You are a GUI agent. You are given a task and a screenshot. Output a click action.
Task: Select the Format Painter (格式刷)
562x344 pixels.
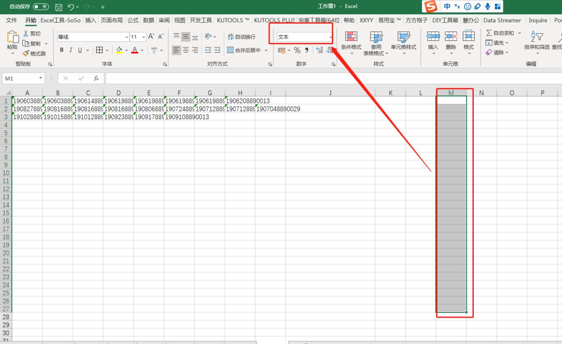[x=34, y=53]
